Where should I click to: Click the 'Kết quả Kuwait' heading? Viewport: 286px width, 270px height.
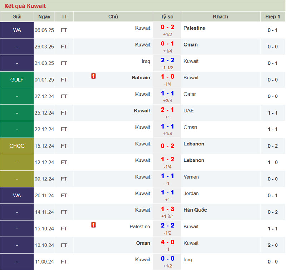pyautogui.click(x=25, y=6)
